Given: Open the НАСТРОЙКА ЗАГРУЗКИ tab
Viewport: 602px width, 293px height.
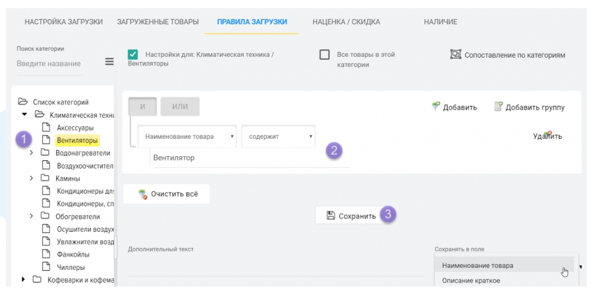Looking at the screenshot, I should (64, 22).
